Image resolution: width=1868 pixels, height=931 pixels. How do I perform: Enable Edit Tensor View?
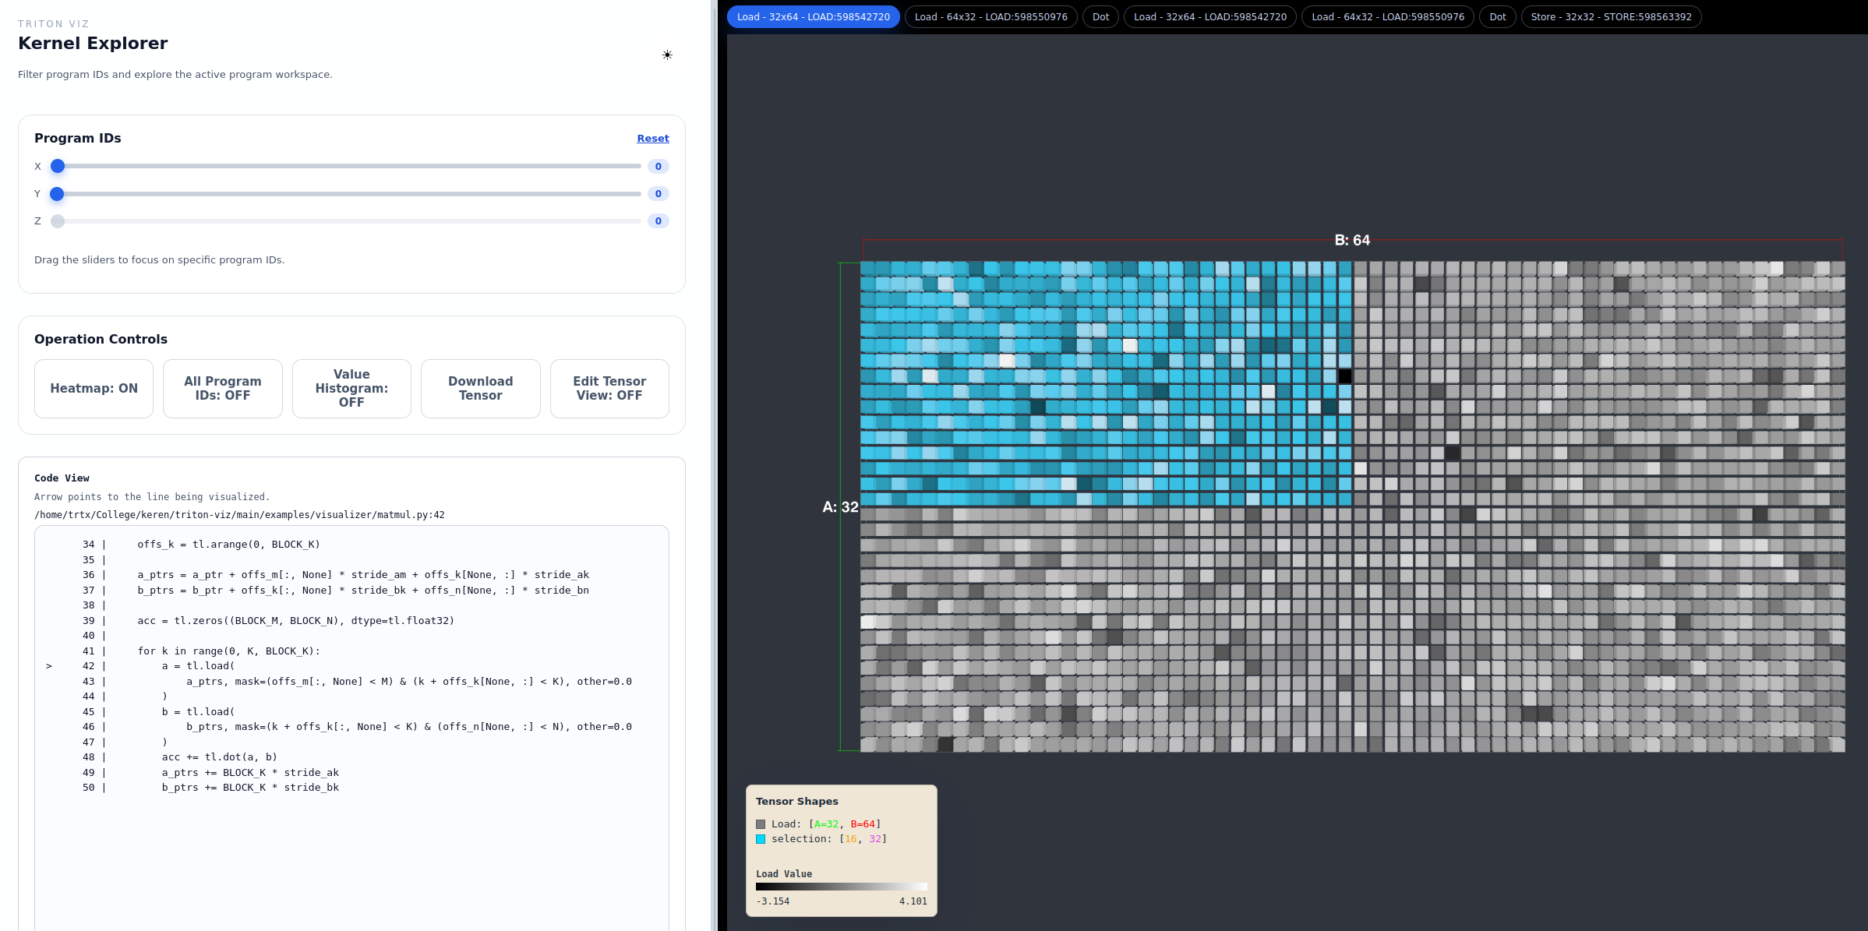(x=609, y=388)
